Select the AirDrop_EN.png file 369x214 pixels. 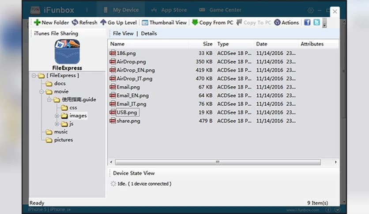(136, 70)
